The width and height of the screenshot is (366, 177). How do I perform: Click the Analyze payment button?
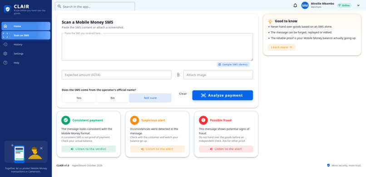tap(223, 95)
